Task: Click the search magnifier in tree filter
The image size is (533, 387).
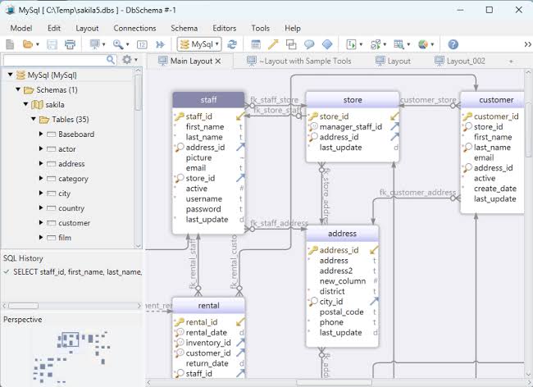Action: [x=111, y=60]
